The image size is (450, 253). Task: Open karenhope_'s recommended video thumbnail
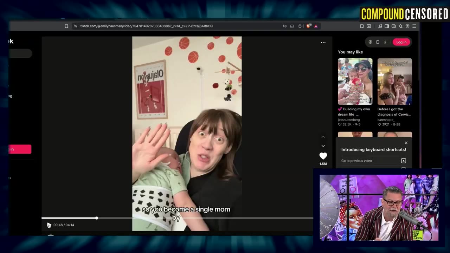(x=395, y=82)
